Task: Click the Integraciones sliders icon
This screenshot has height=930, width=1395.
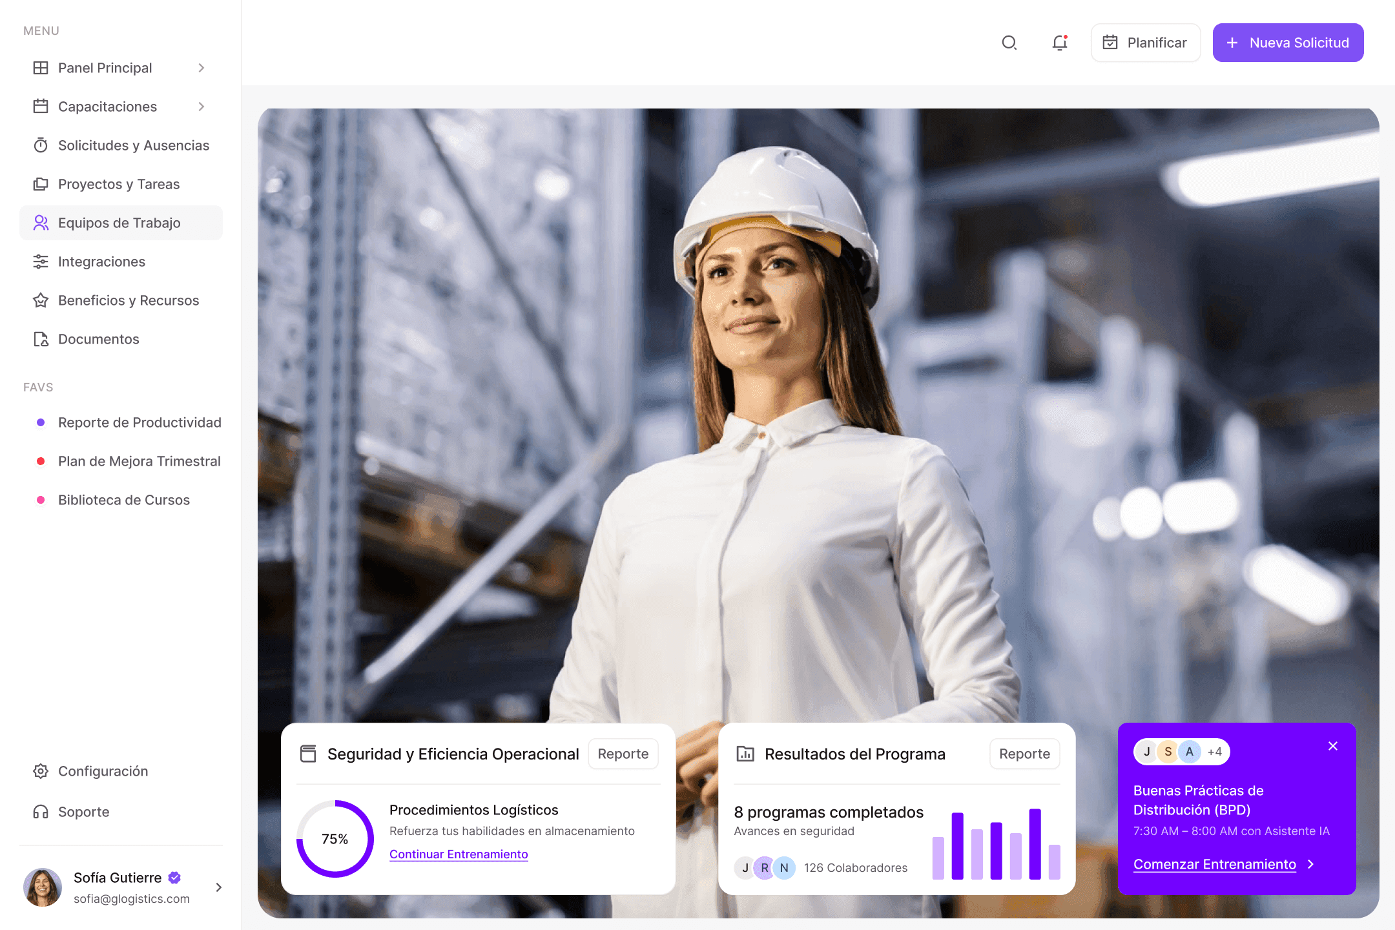Action: click(41, 262)
